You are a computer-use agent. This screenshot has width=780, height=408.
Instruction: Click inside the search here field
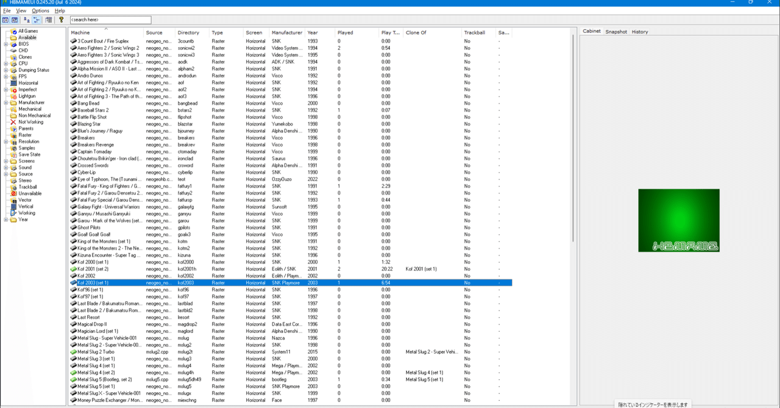click(x=110, y=19)
